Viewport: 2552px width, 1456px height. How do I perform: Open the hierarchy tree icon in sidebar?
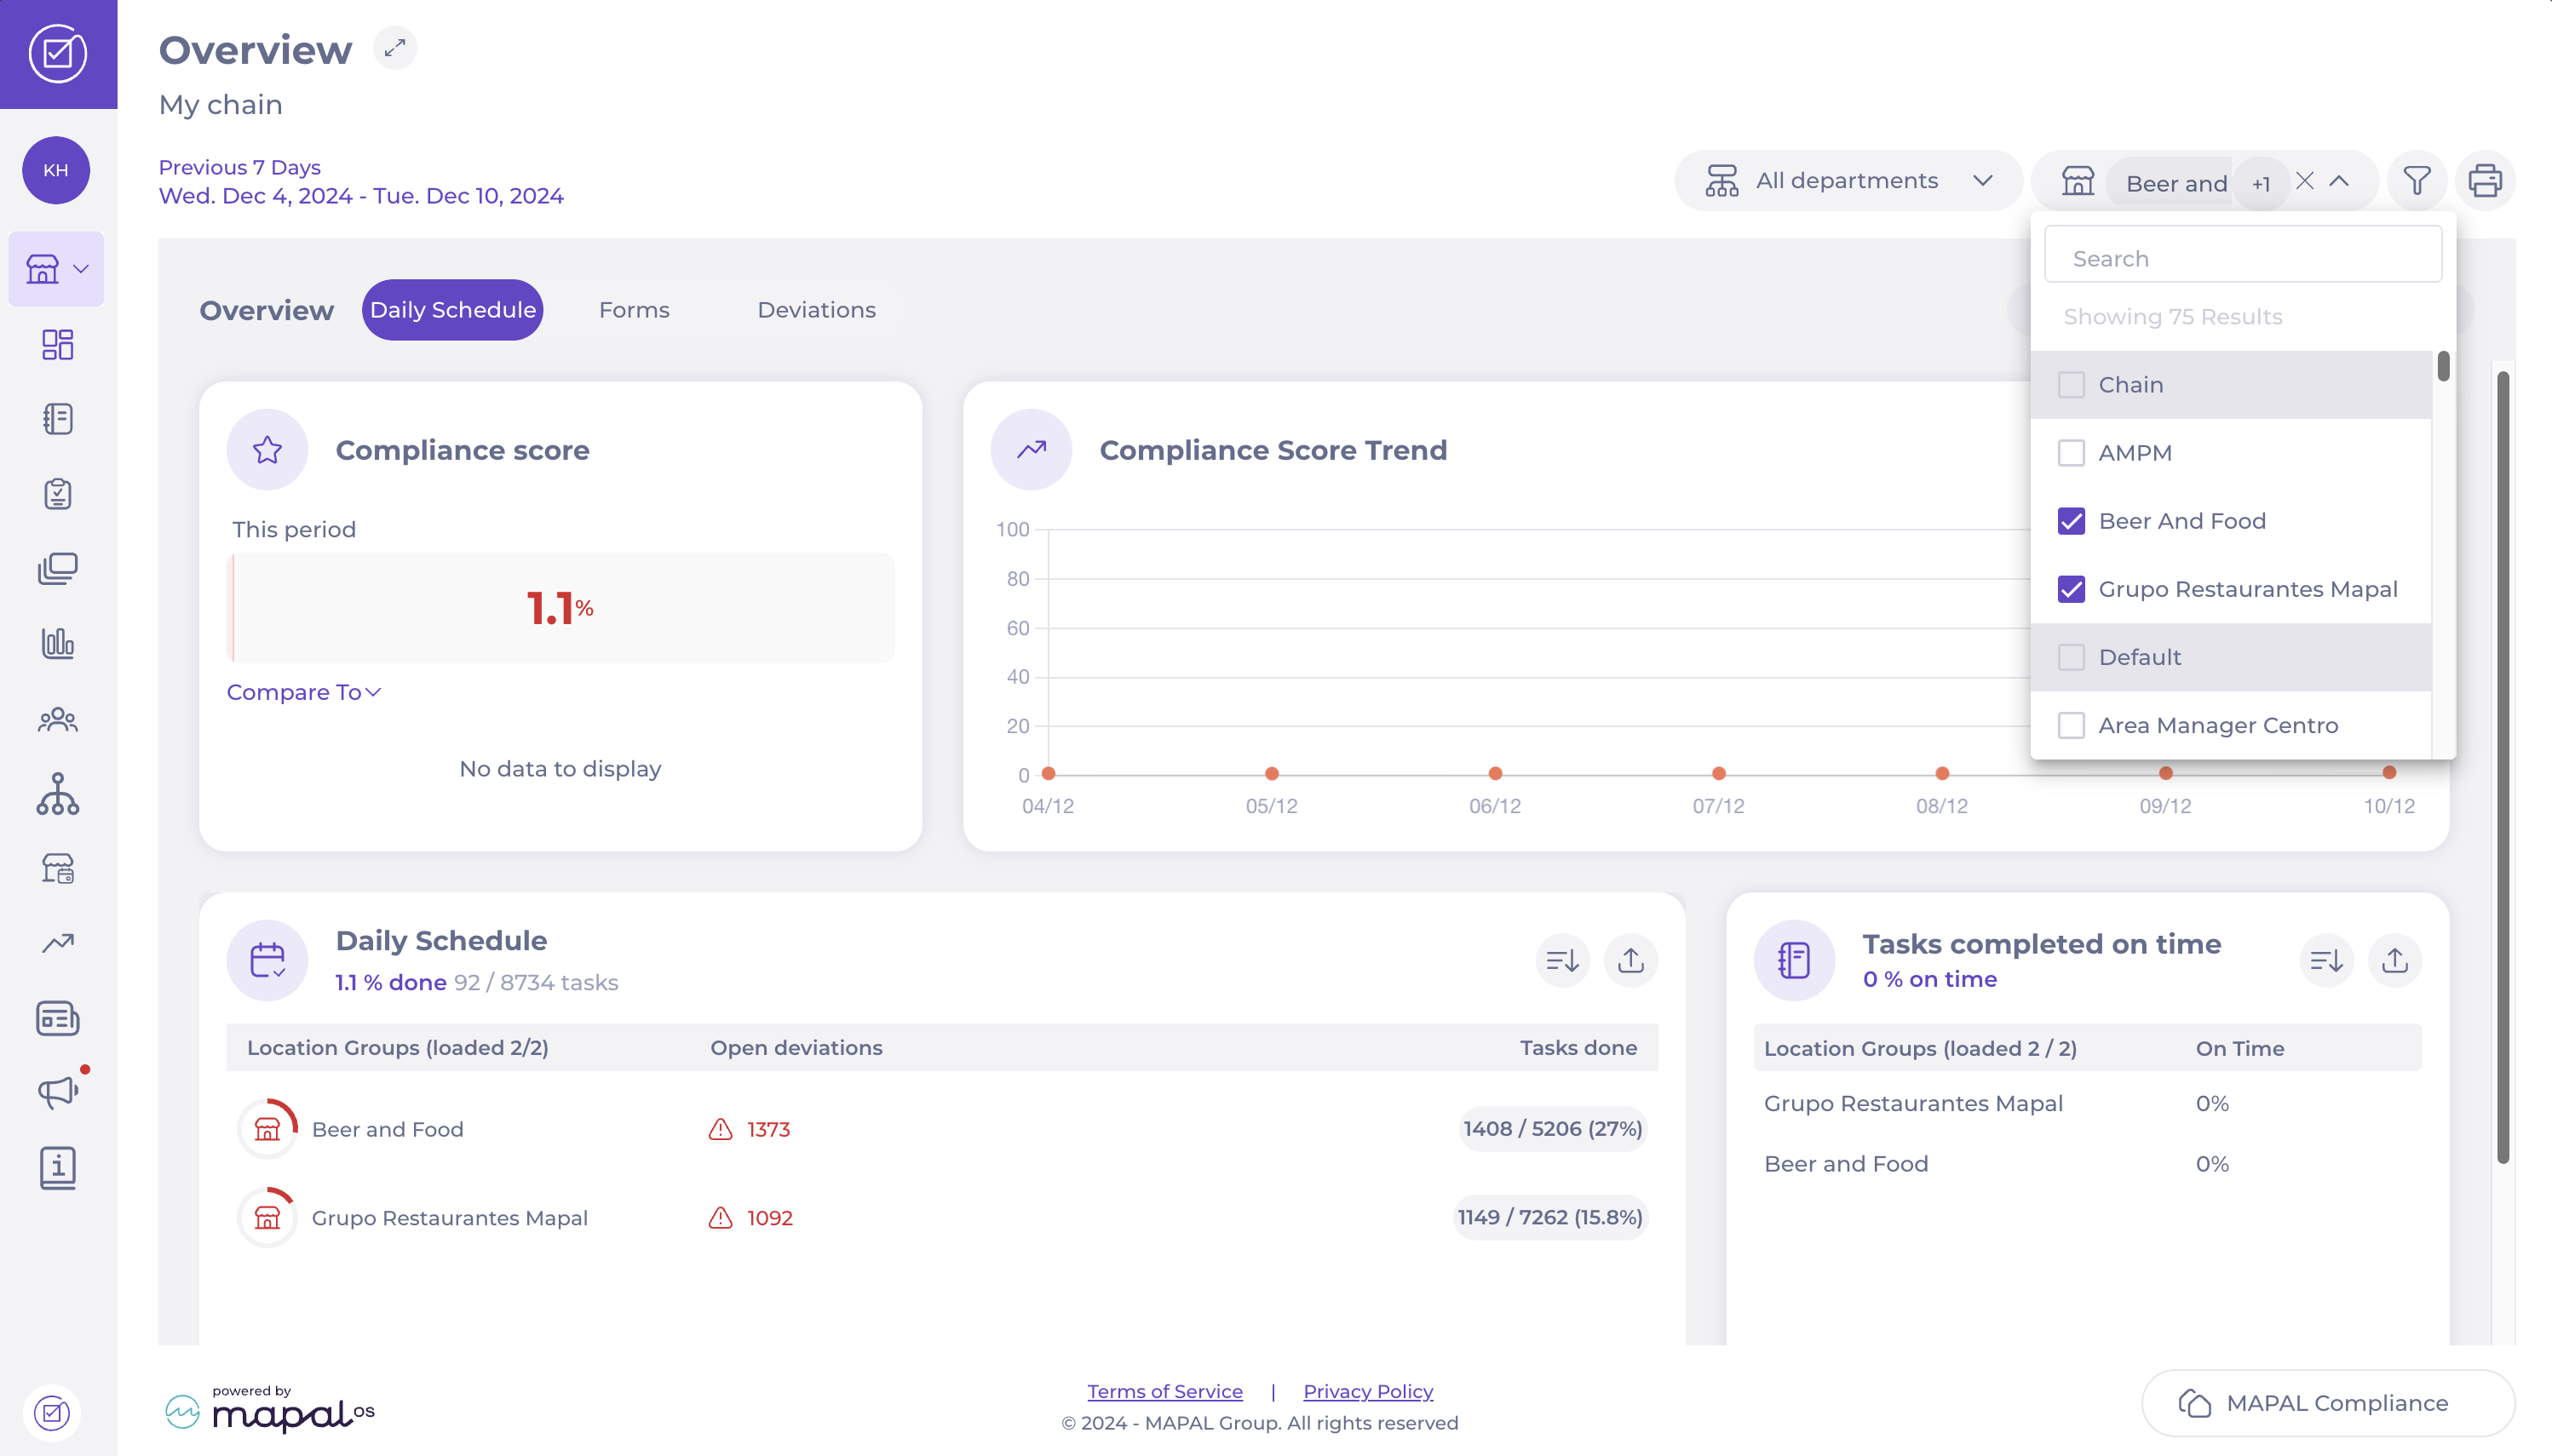click(58, 794)
